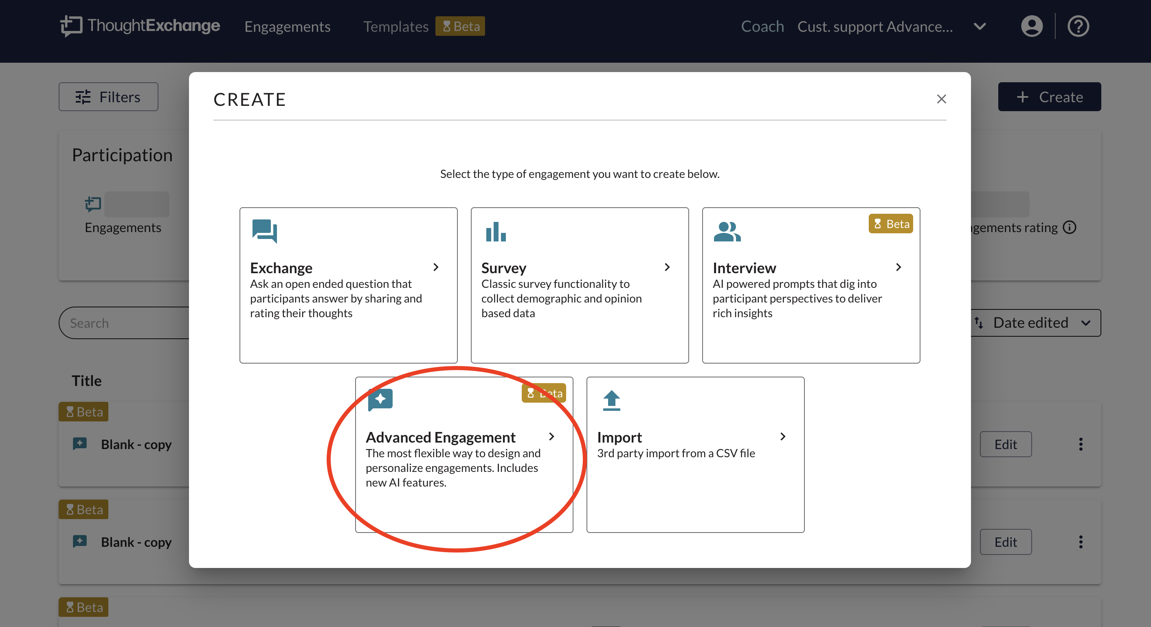Click the Import upload arrow icon

coord(611,401)
